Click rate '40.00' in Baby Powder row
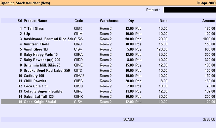Screen dimensions: 216x128 point(163,60)
